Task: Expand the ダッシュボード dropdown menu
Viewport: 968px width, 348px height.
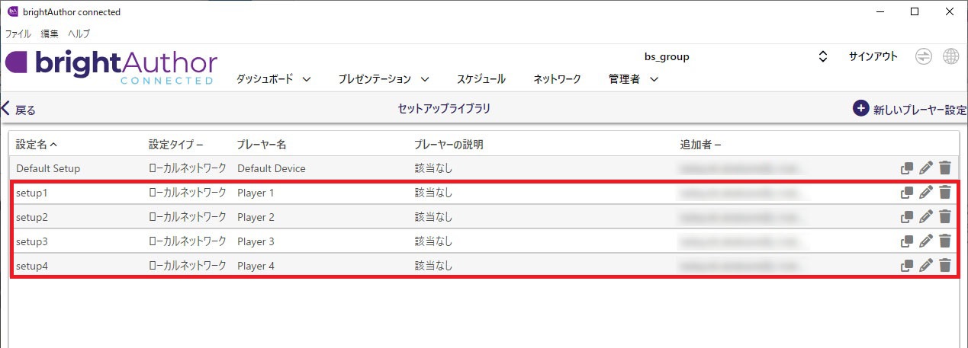Action: click(x=273, y=79)
